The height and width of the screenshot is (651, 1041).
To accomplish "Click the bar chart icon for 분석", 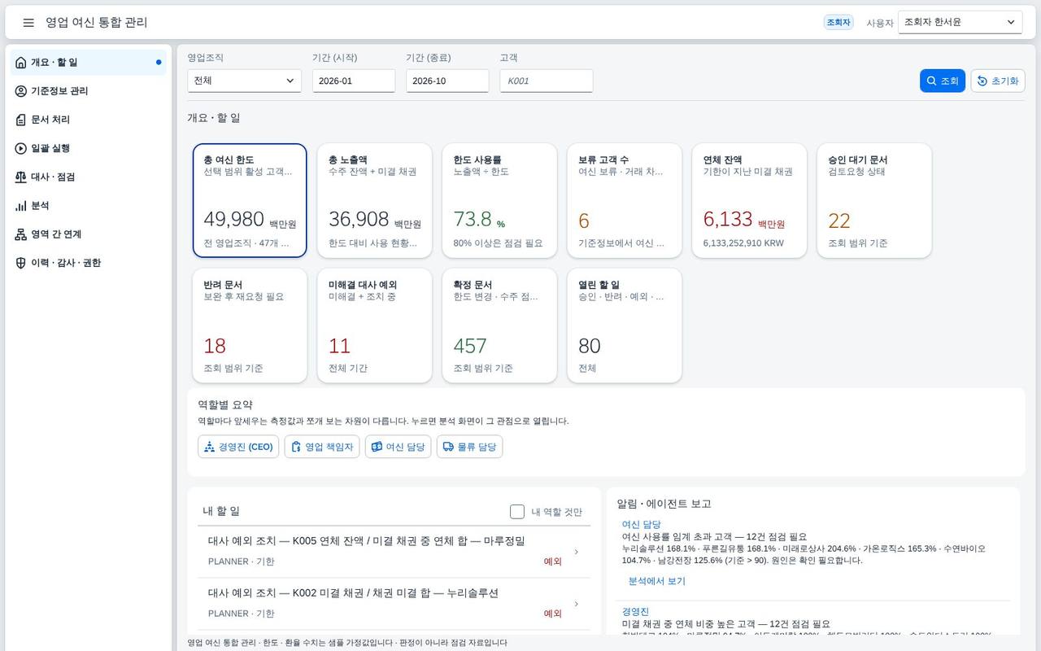I will pos(21,206).
